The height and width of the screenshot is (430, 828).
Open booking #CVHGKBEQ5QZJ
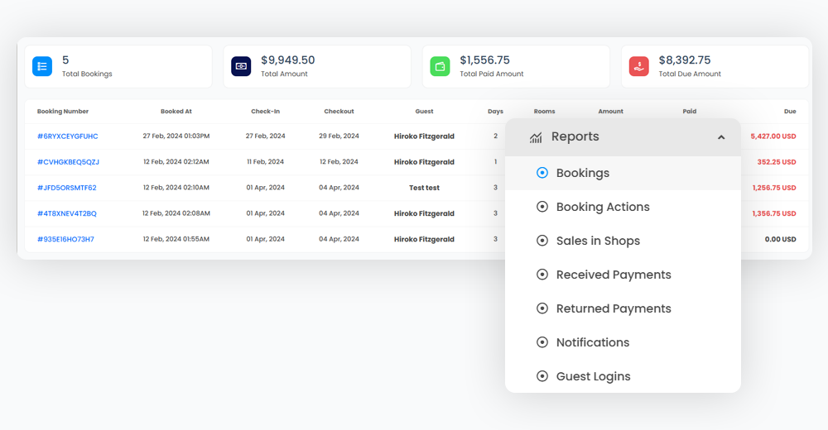pos(68,162)
